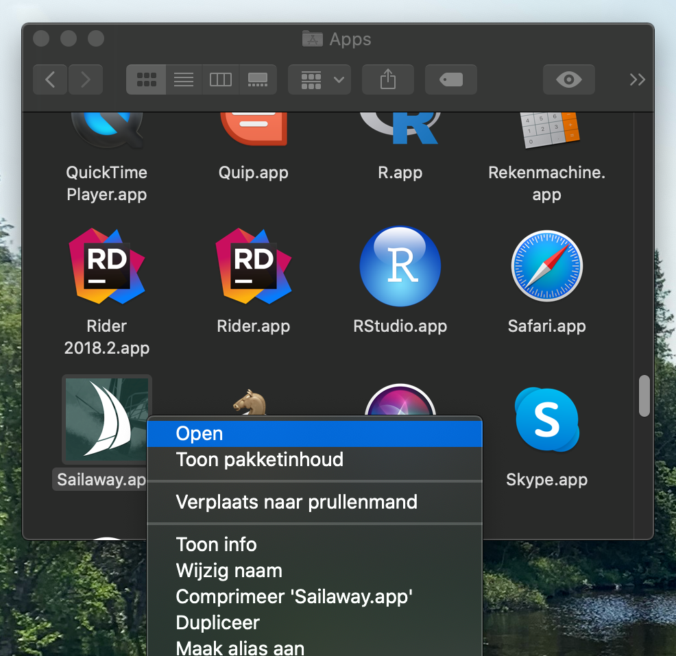The width and height of the screenshot is (676, 656).
Task: Select the RStudio app icon
Action: tap(400, 266)
